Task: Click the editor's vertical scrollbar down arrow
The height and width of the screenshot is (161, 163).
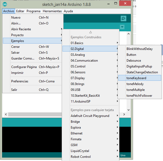Action: point(129,109)
